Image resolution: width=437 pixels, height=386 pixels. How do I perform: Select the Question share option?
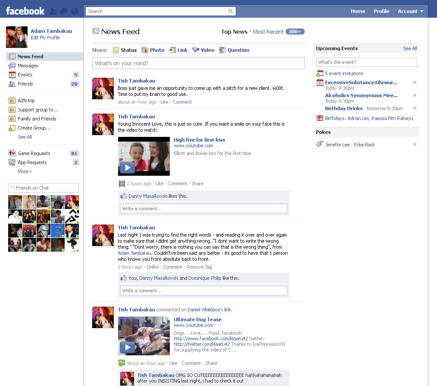click(x=234, y=50)
